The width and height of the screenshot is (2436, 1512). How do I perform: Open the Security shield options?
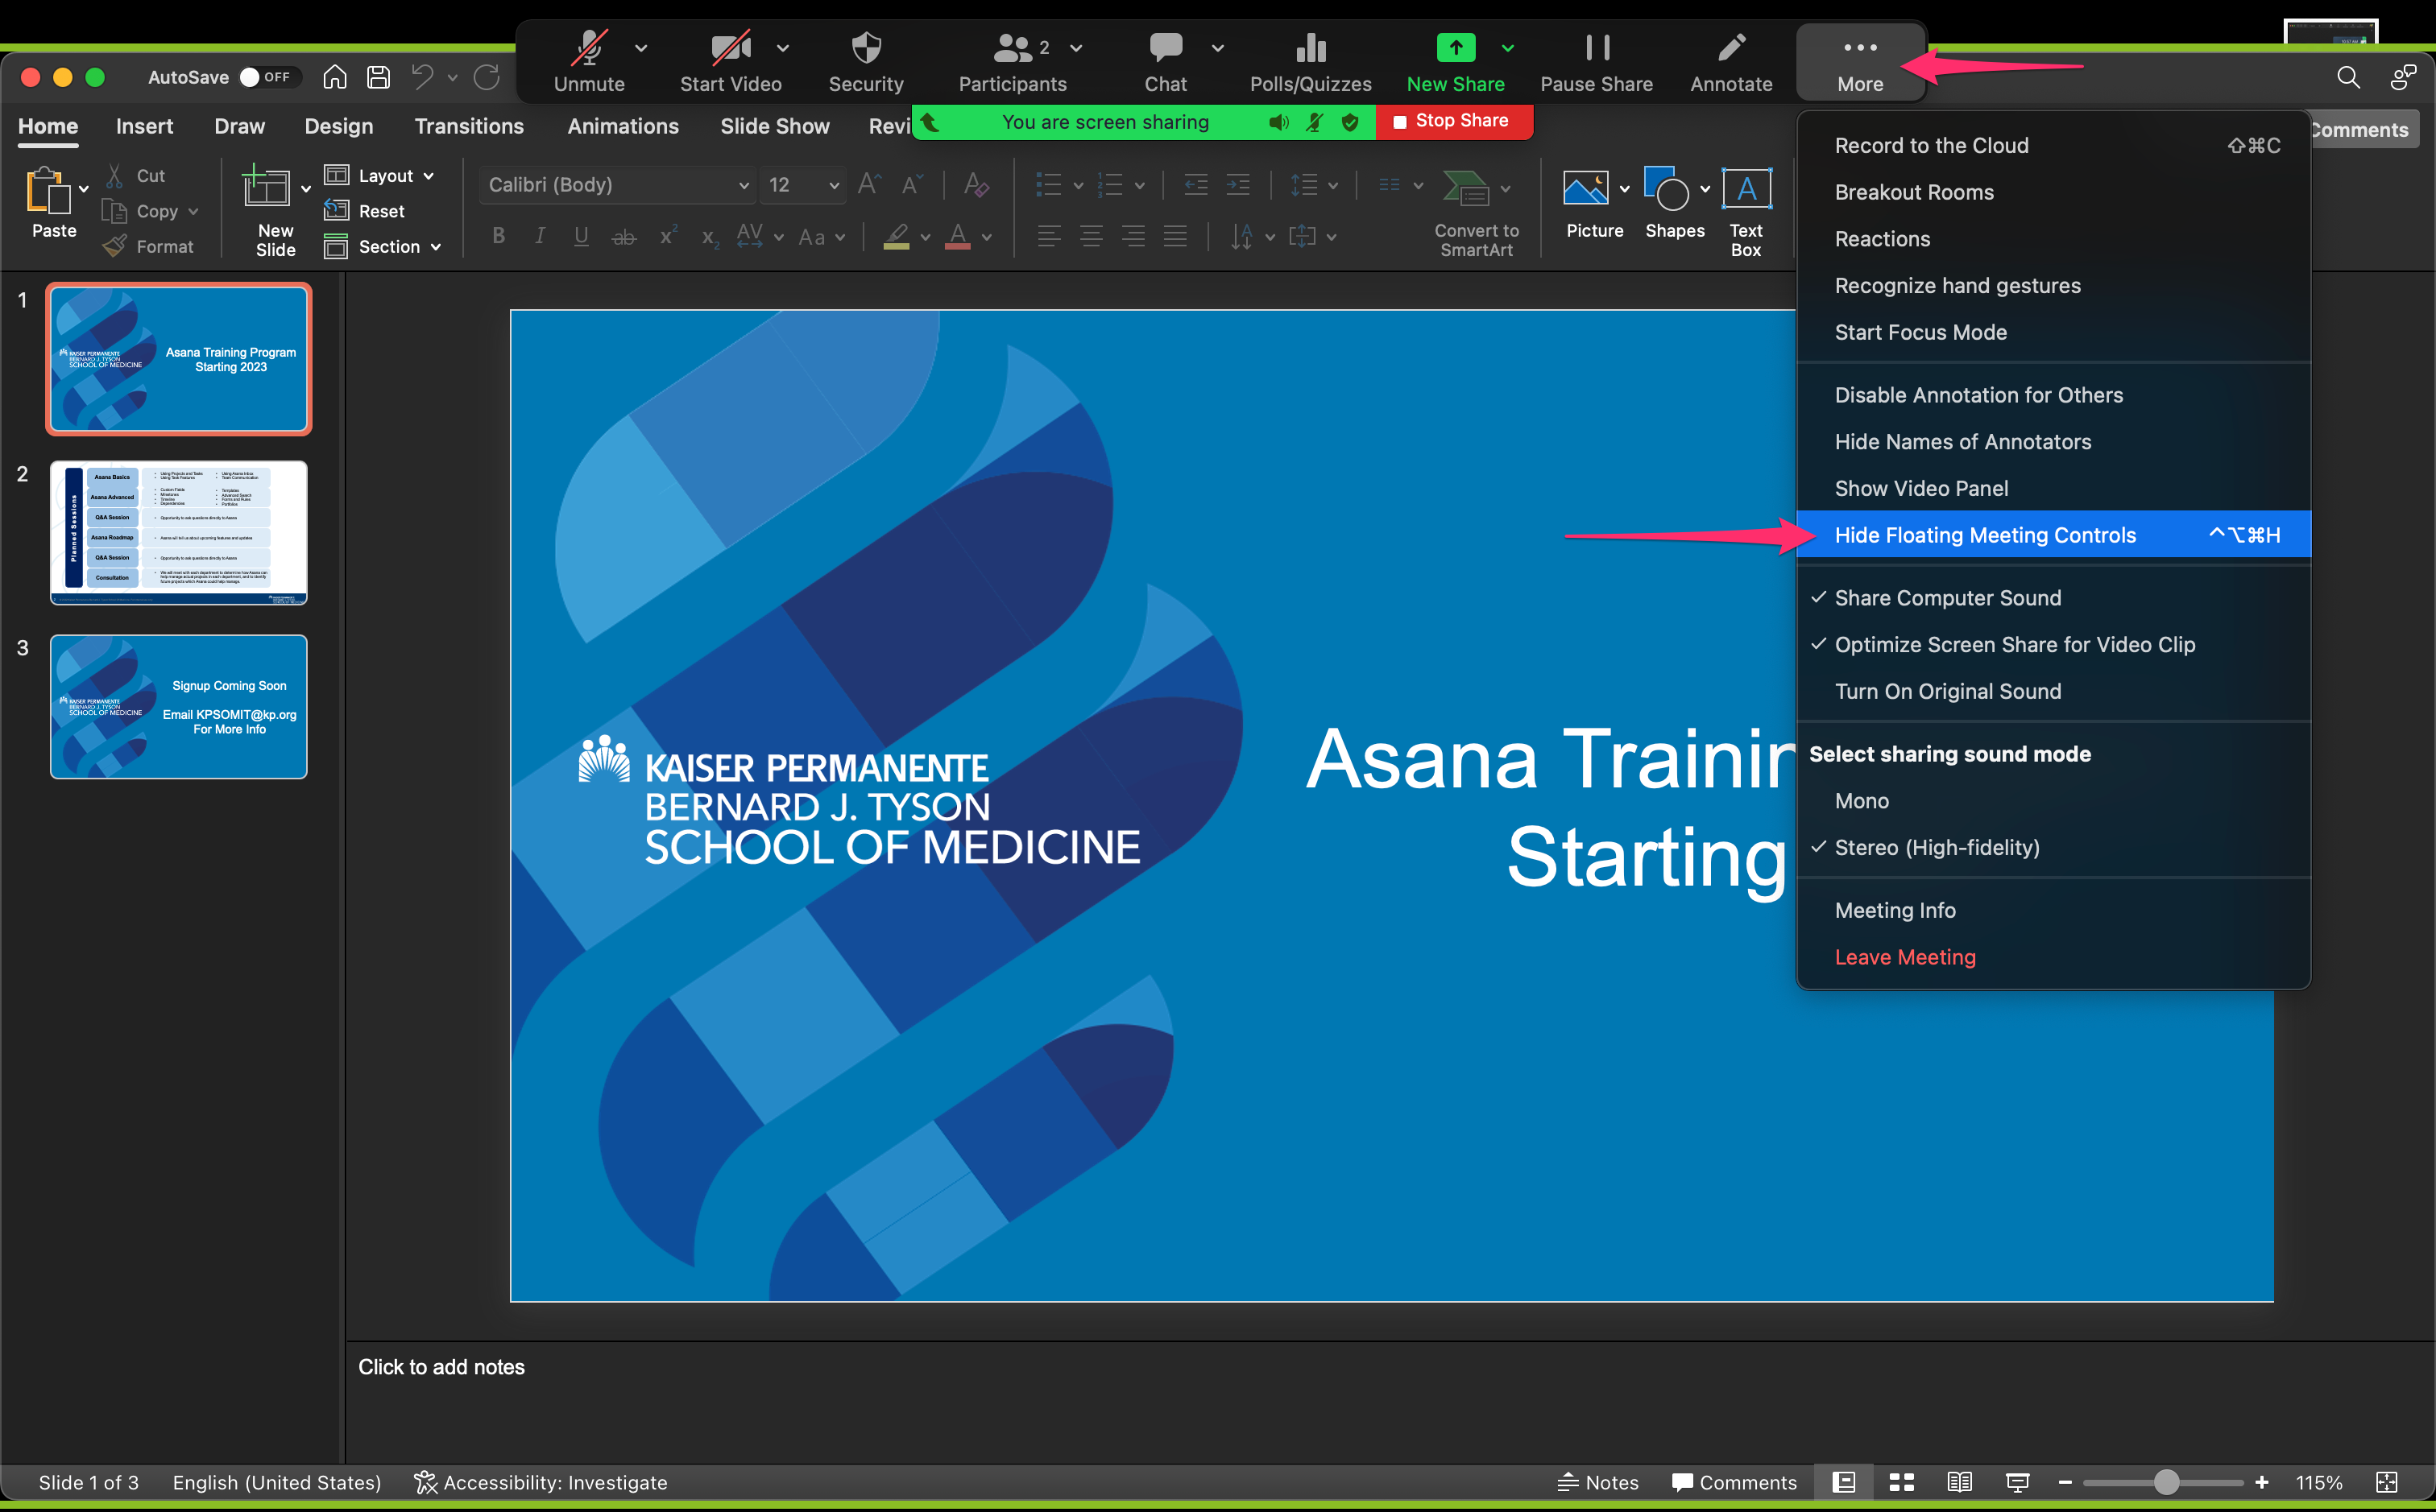pos(865,62)
